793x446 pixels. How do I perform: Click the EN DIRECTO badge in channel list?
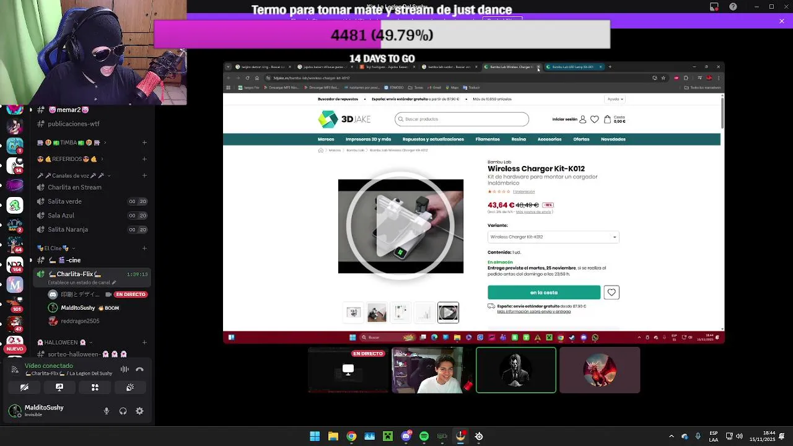coord(131,294)
